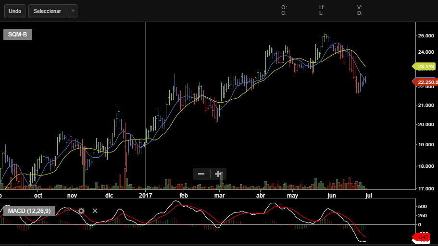Click the 18.000 price axis label
Image resolution: width=438 pixels, height=246 pixels.
426,166
